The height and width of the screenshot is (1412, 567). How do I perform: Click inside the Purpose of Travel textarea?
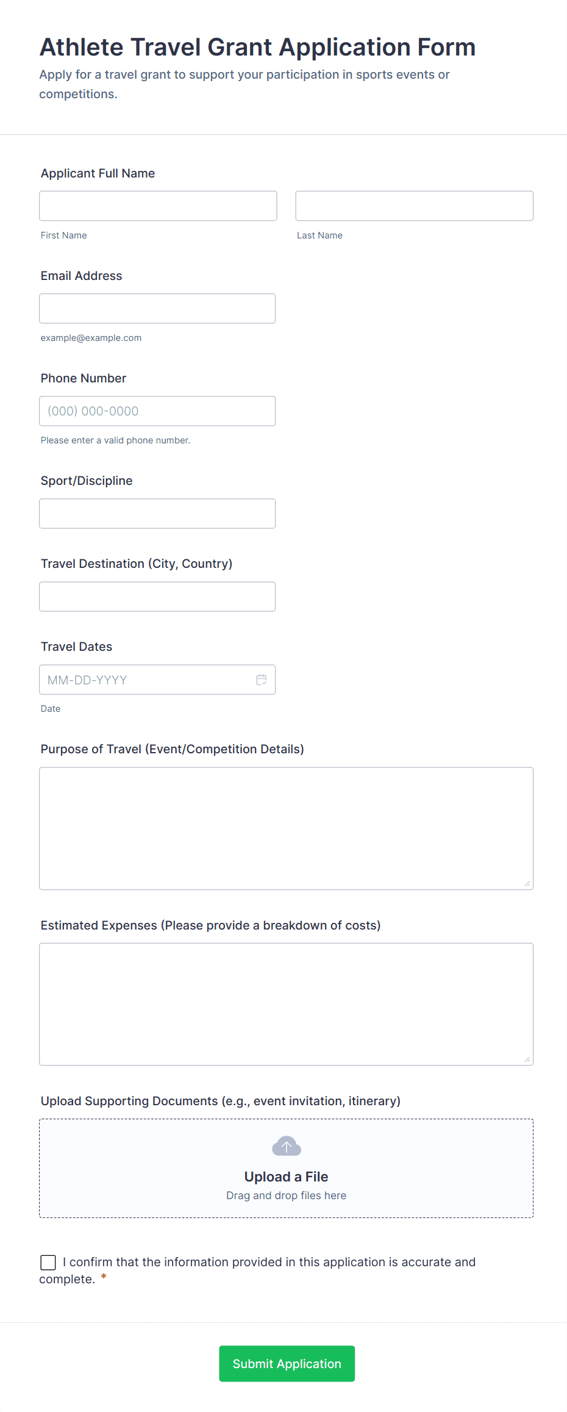point(286,828)
